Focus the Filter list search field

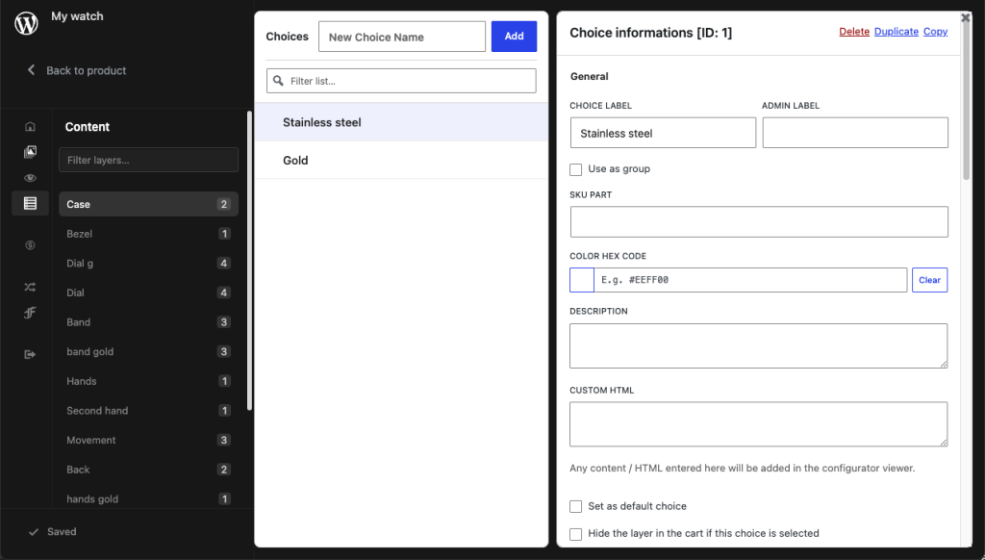[x=401, y=81]
